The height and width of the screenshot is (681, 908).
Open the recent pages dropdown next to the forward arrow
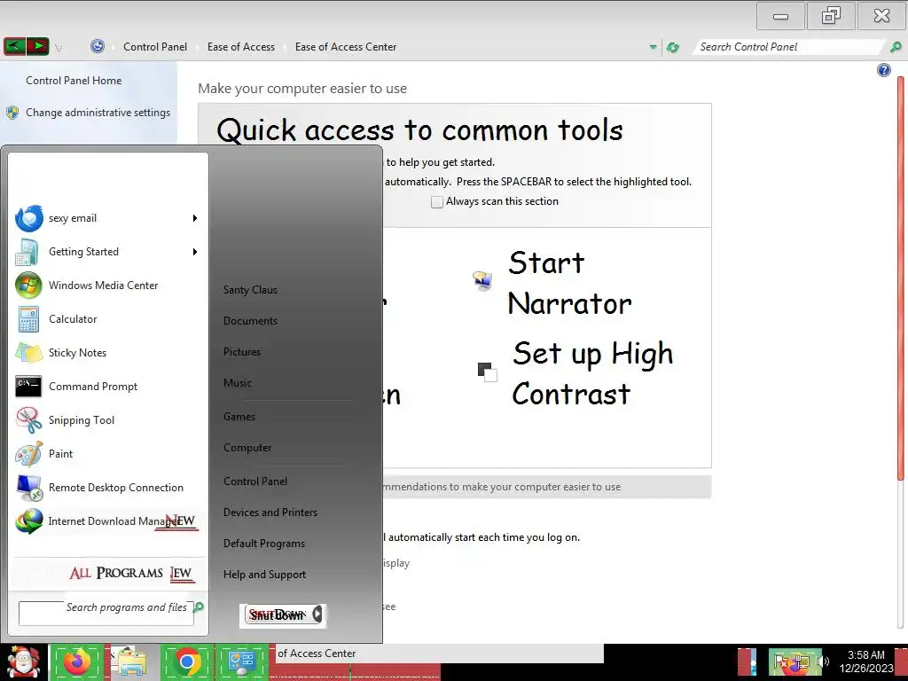point(59,48)
